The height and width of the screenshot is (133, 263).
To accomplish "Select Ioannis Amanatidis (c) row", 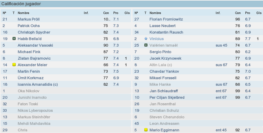I will pyautogui.click(x=66, y=84).
